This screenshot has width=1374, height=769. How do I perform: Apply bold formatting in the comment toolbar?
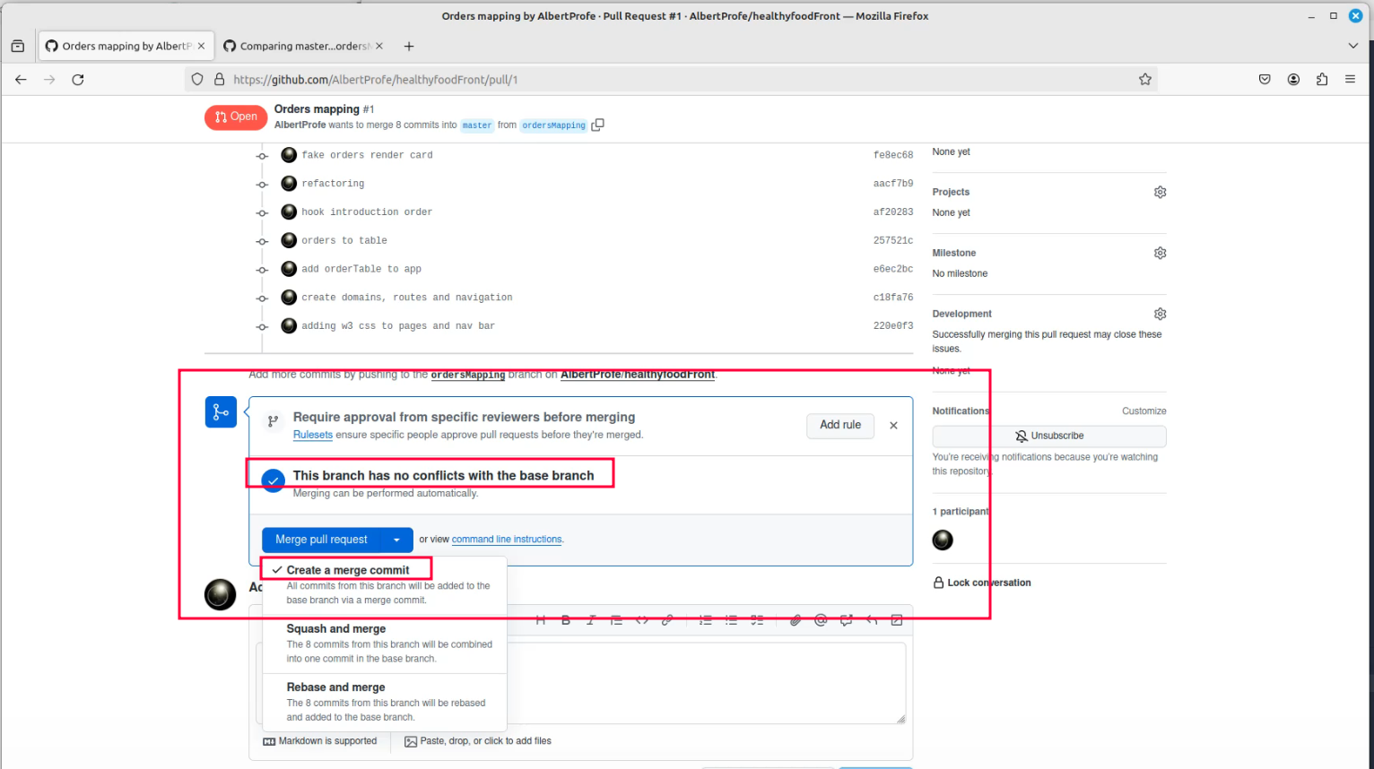[566, 620]
